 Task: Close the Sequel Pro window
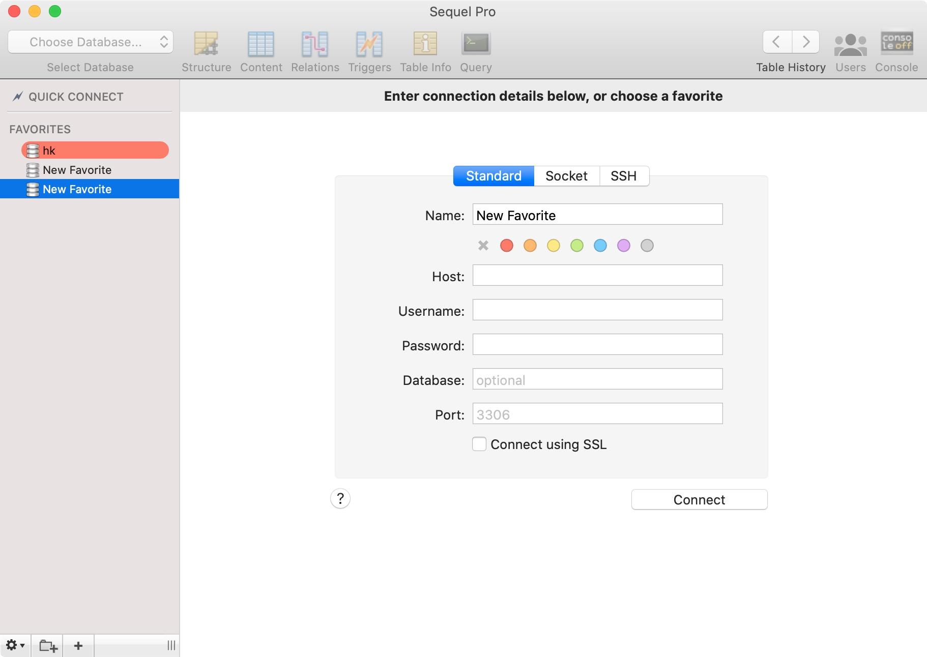tap(14, 11)
